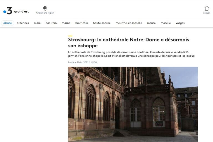Open the Choisir une région selector

(45, 13)
